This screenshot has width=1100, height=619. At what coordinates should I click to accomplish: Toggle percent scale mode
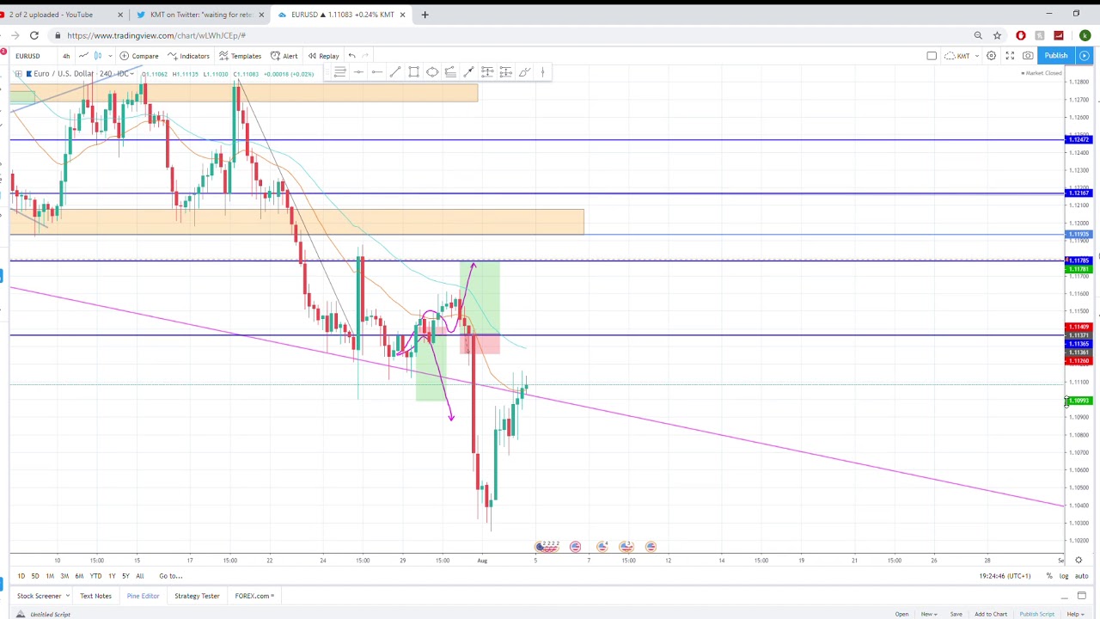click(1049, 576)
